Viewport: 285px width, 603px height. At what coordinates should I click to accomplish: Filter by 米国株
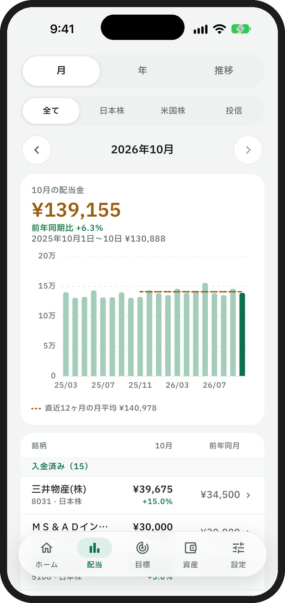(173, 111)
